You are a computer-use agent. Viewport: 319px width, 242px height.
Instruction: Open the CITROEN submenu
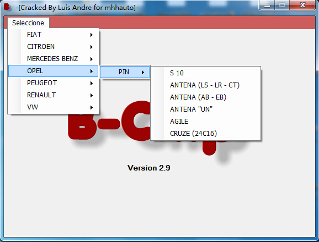click(53, 47)
